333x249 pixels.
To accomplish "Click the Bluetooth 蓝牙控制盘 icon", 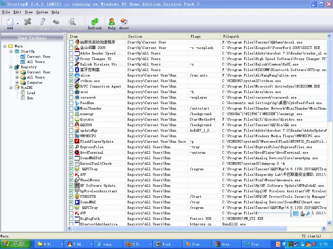I will click(x=77, y=70).
